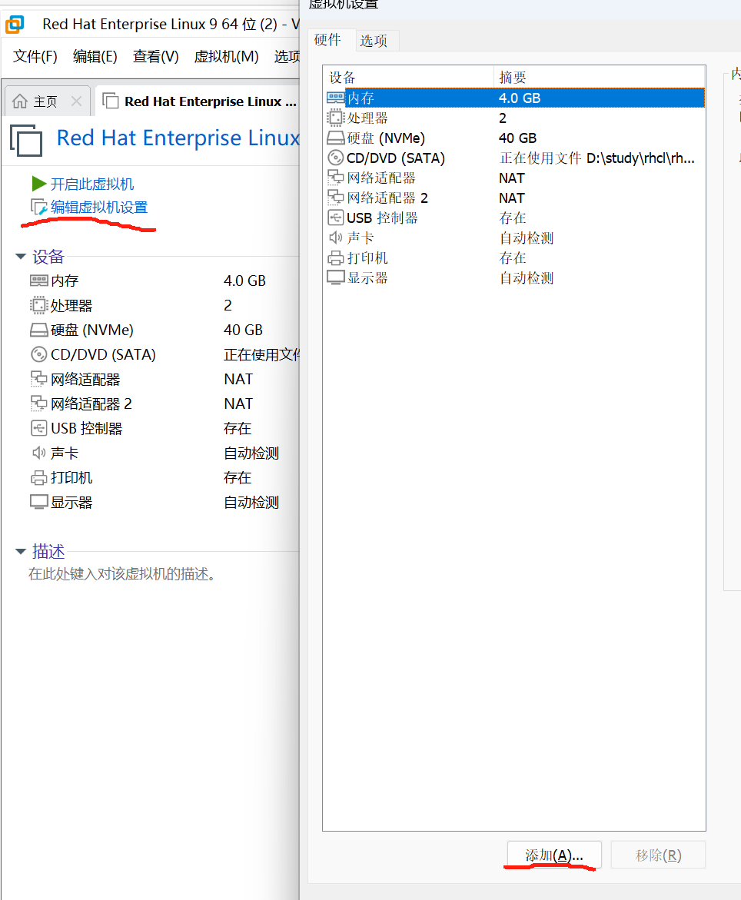Click the home icon on 主页 tab
Image resolution: width=741 pixels, height=900 pixels.
coord(20,101)
